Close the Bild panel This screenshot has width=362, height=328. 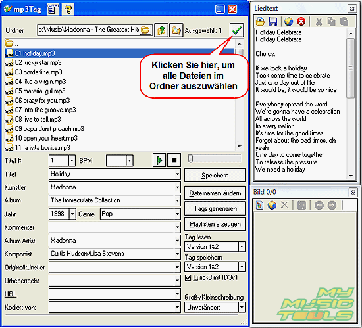(353, 192)
